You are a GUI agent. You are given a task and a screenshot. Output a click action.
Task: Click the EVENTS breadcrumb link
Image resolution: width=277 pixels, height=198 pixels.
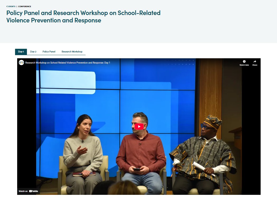tap(12, 6)
